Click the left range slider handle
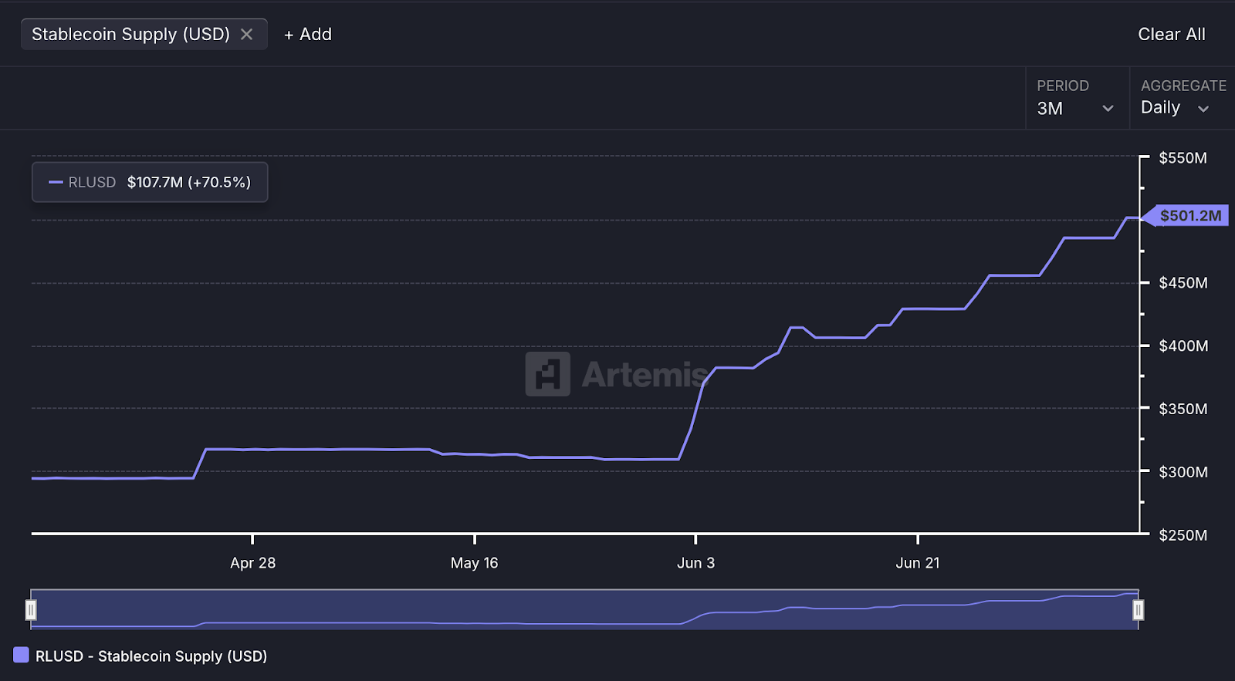 [x=31, y=610]
